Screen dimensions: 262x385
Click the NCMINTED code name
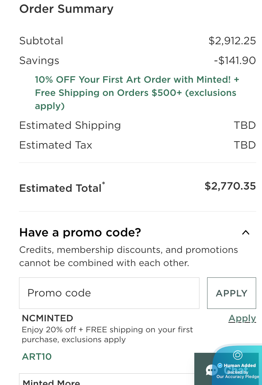tap(47, 318)
